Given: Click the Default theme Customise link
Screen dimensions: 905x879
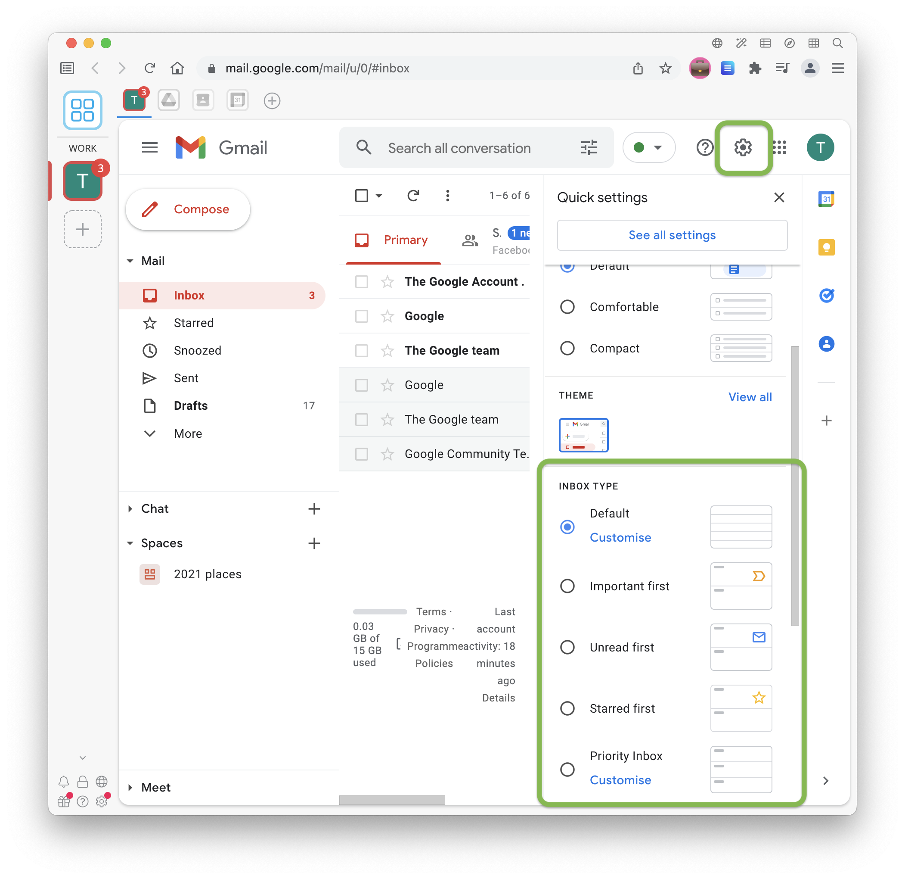Looking at the screenshot, I should tap(620, 537).
